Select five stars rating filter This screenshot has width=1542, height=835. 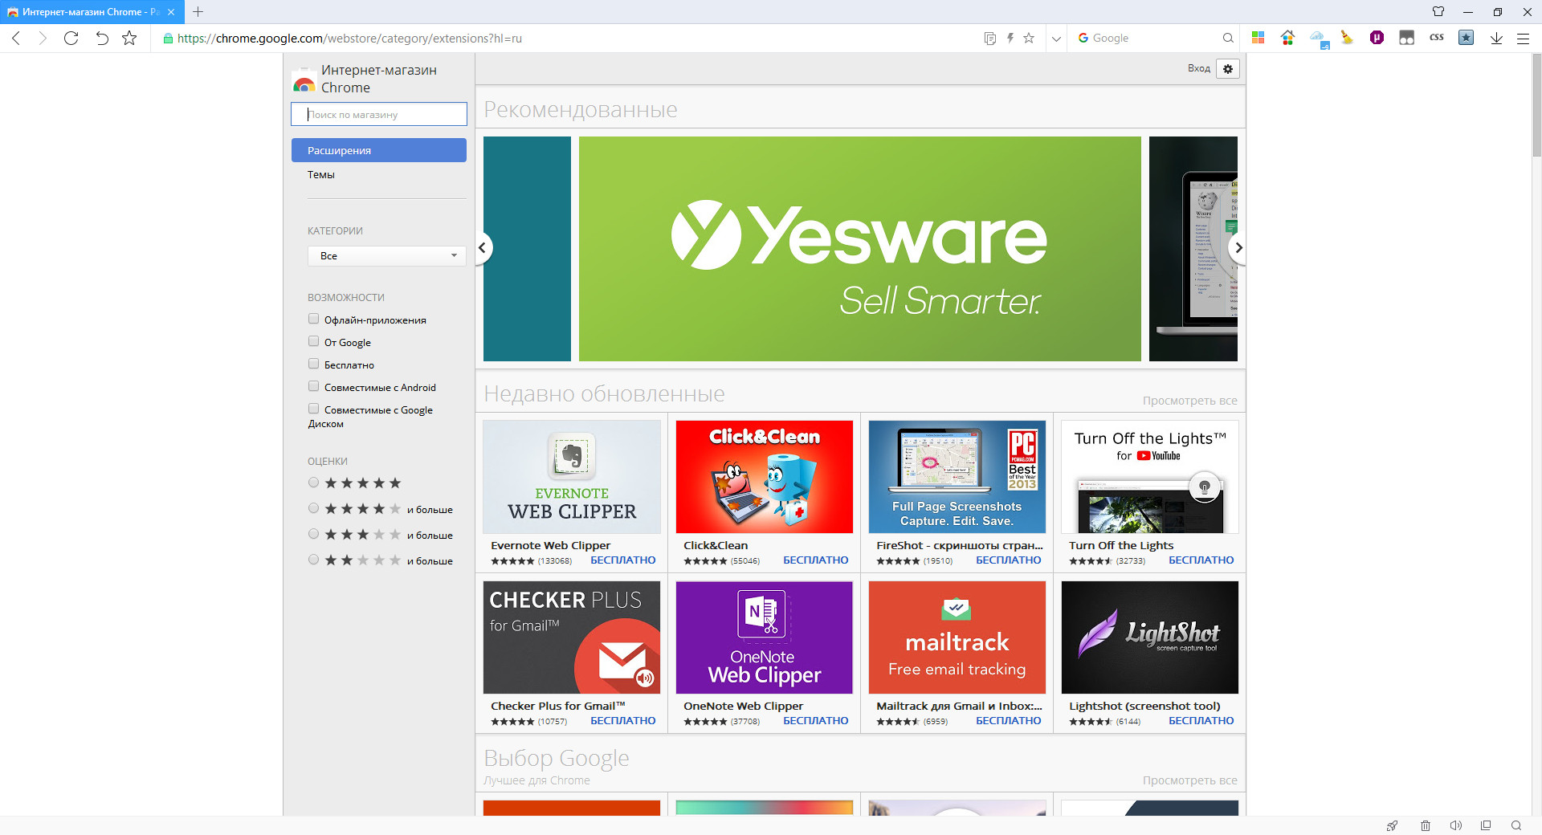pos(314,483)
